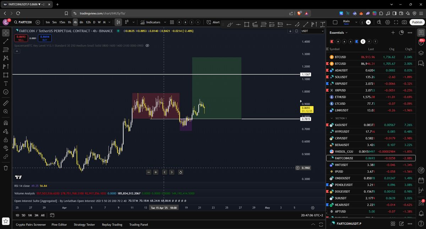Open the Pine Editor tab
This screenshot has width=426, height=229.
coord(59,225)
